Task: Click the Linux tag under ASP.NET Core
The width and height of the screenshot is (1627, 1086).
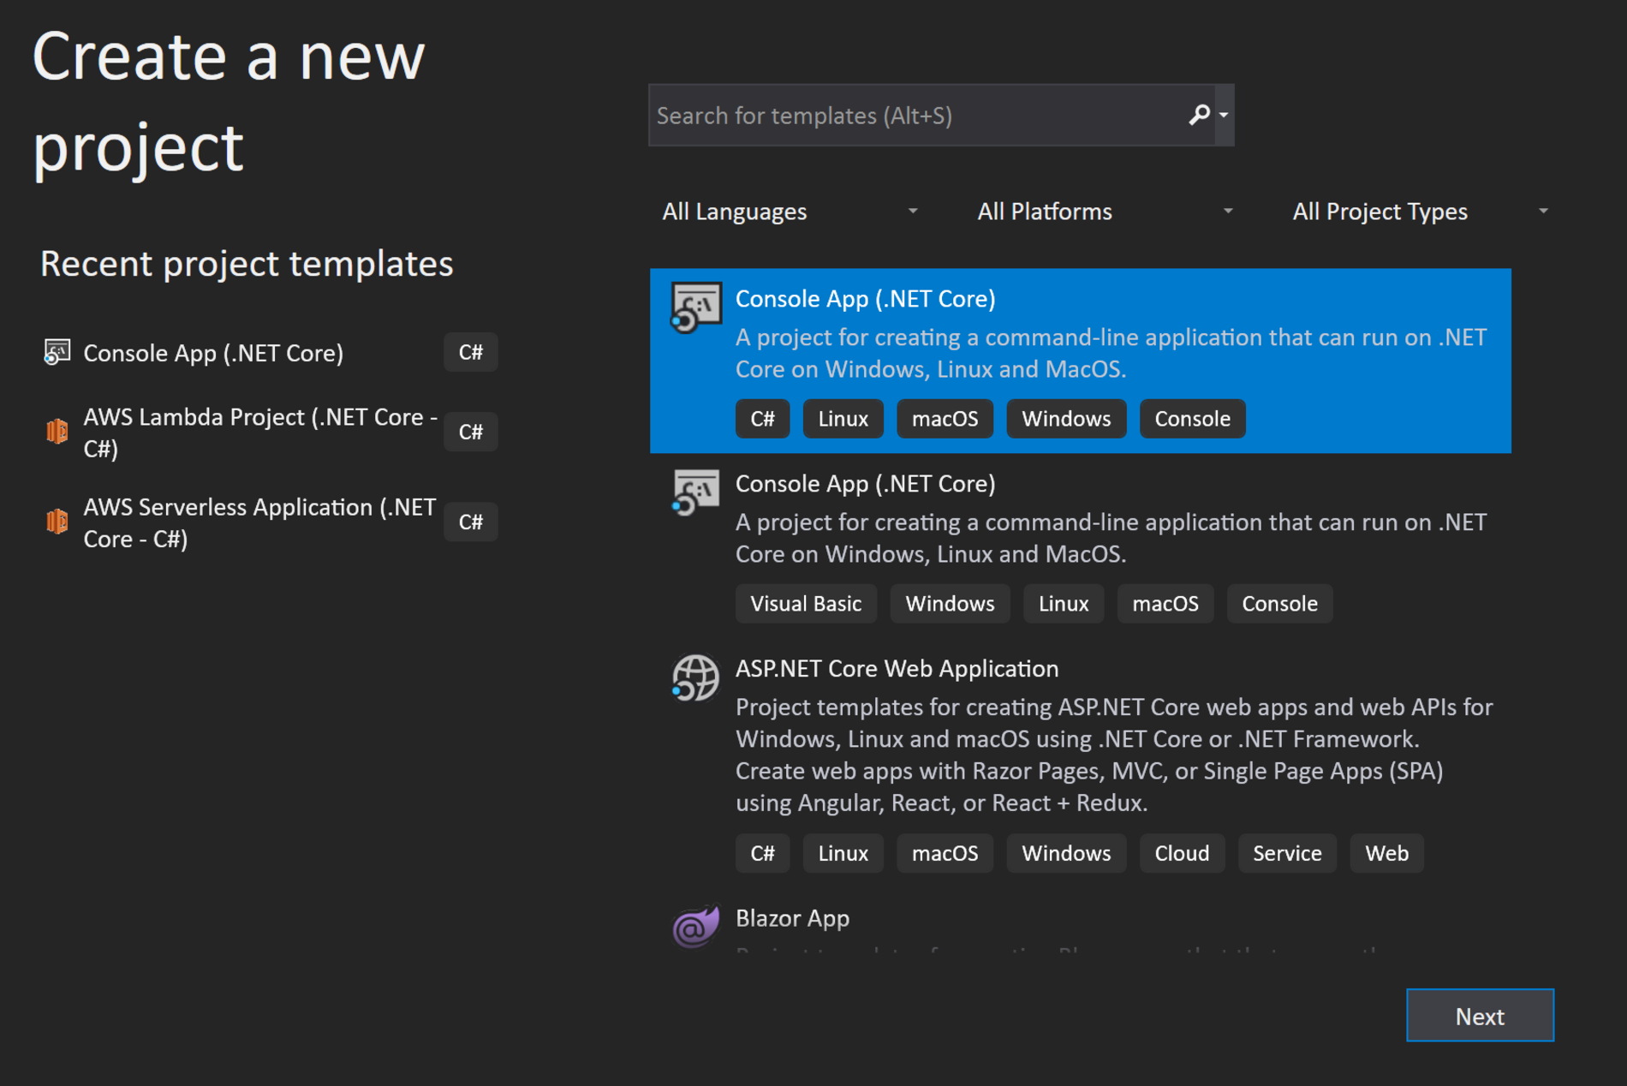Action: 843,853
